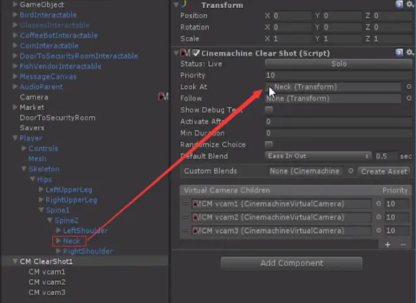416x303 pixels.
Task: Click plus to add virtual camera child
Action: (388, 244)
